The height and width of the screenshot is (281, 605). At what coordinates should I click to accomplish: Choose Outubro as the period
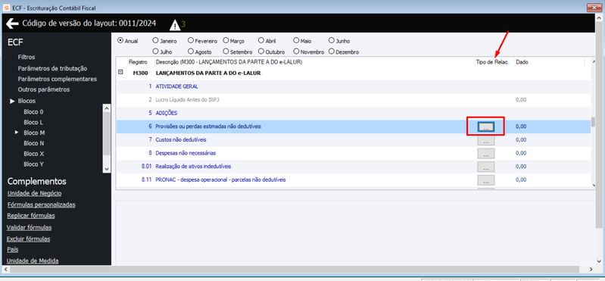[x=261, y=52]
